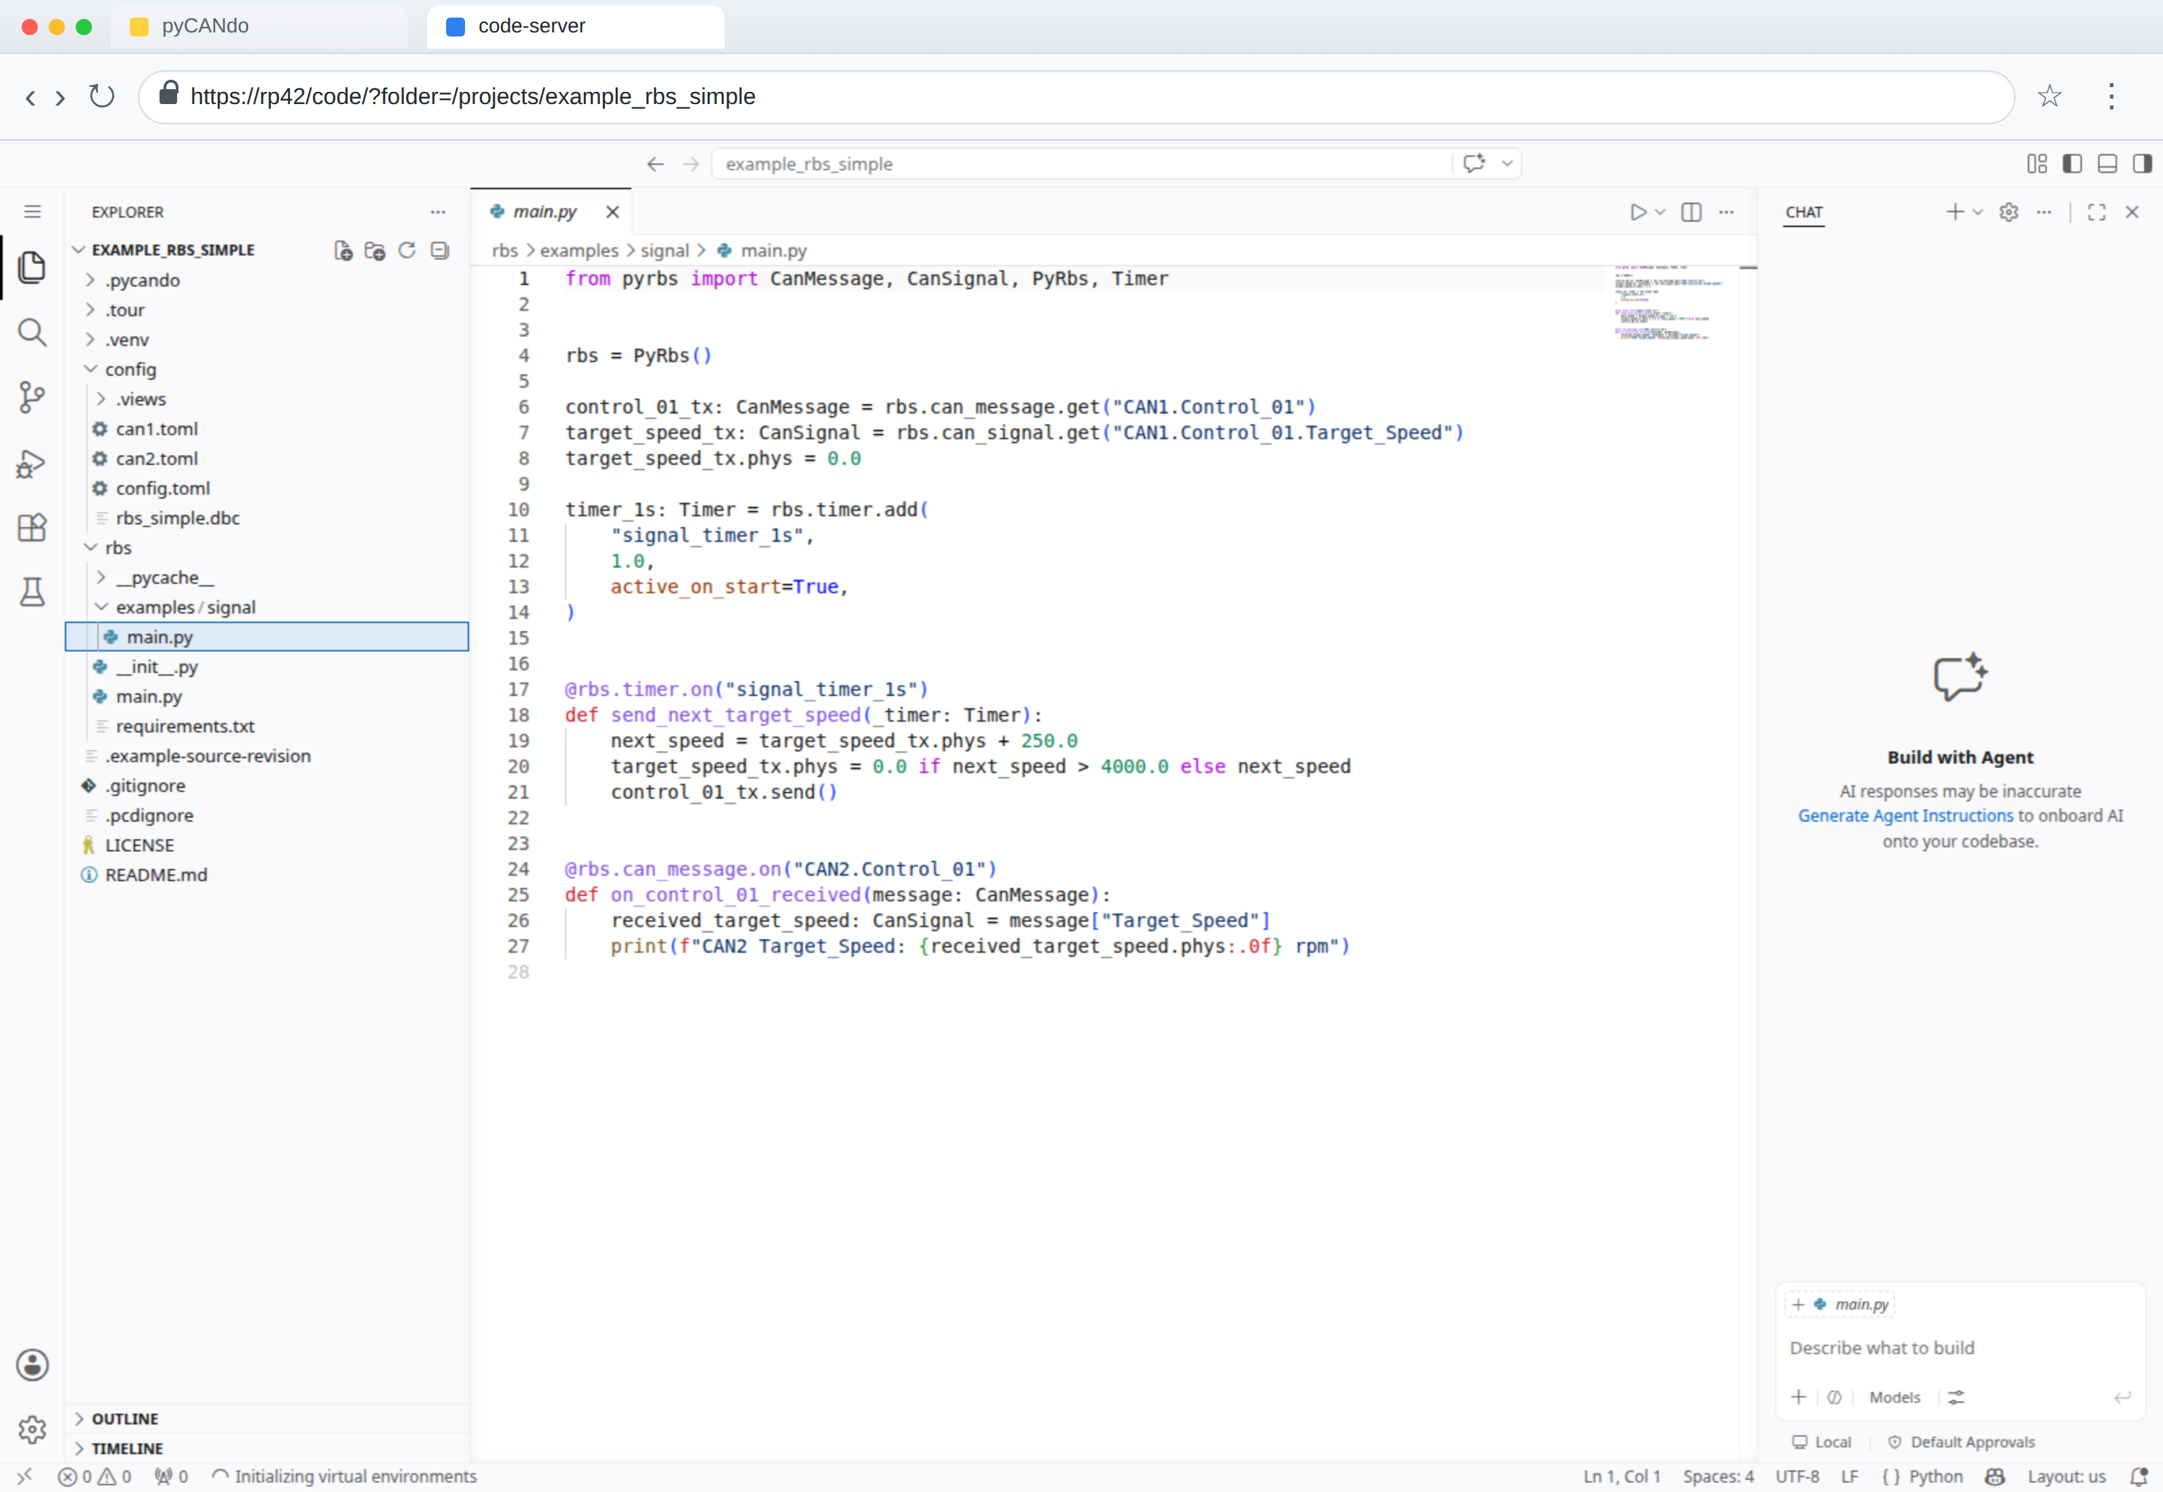Click into Describe what to build field

click(x=1959, y=1347)
